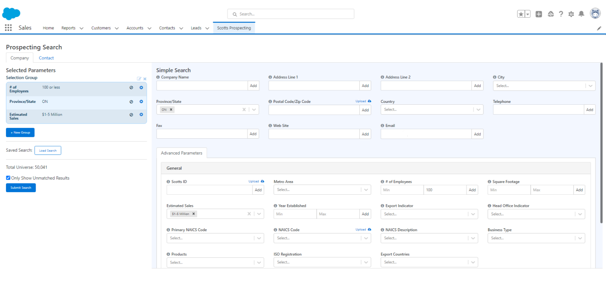Screen dimensions: 606x302
Task: Exclude the # of Employees parameter
Action: tap(131, 87)
